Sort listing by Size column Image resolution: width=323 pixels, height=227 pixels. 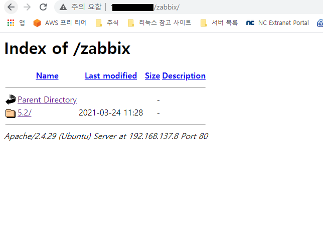[152, 76]
